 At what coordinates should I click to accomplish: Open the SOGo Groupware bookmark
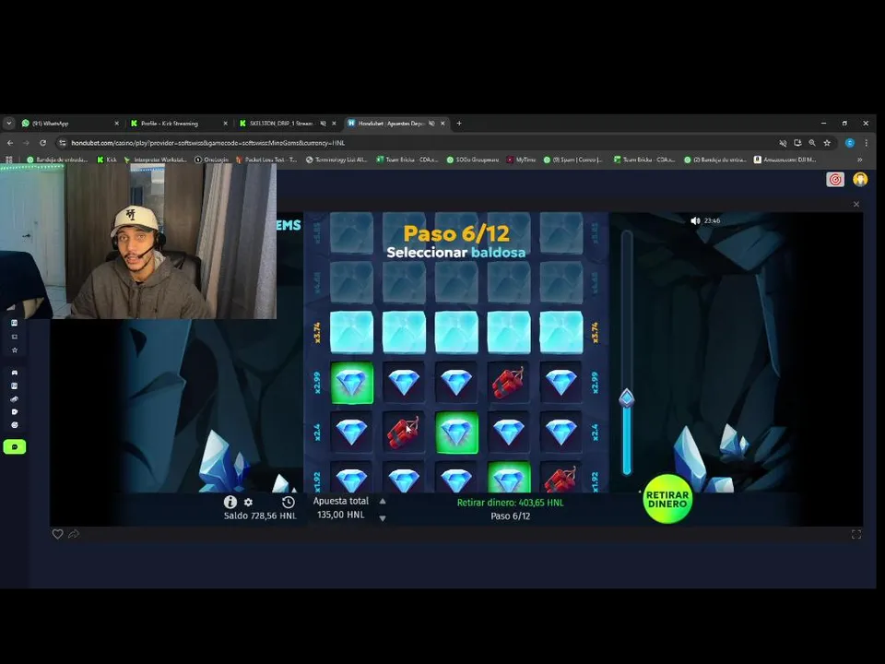(473, 160)
